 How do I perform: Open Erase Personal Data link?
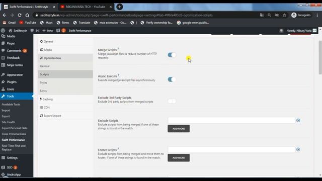point(14,134)
